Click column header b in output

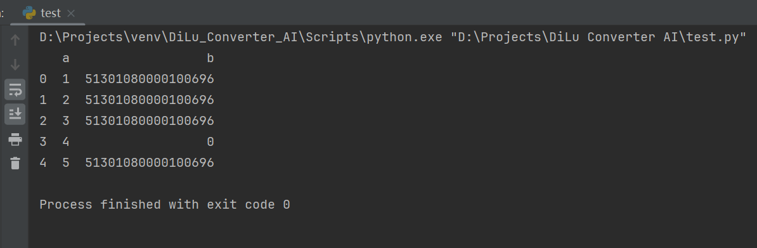click(210, 58)
